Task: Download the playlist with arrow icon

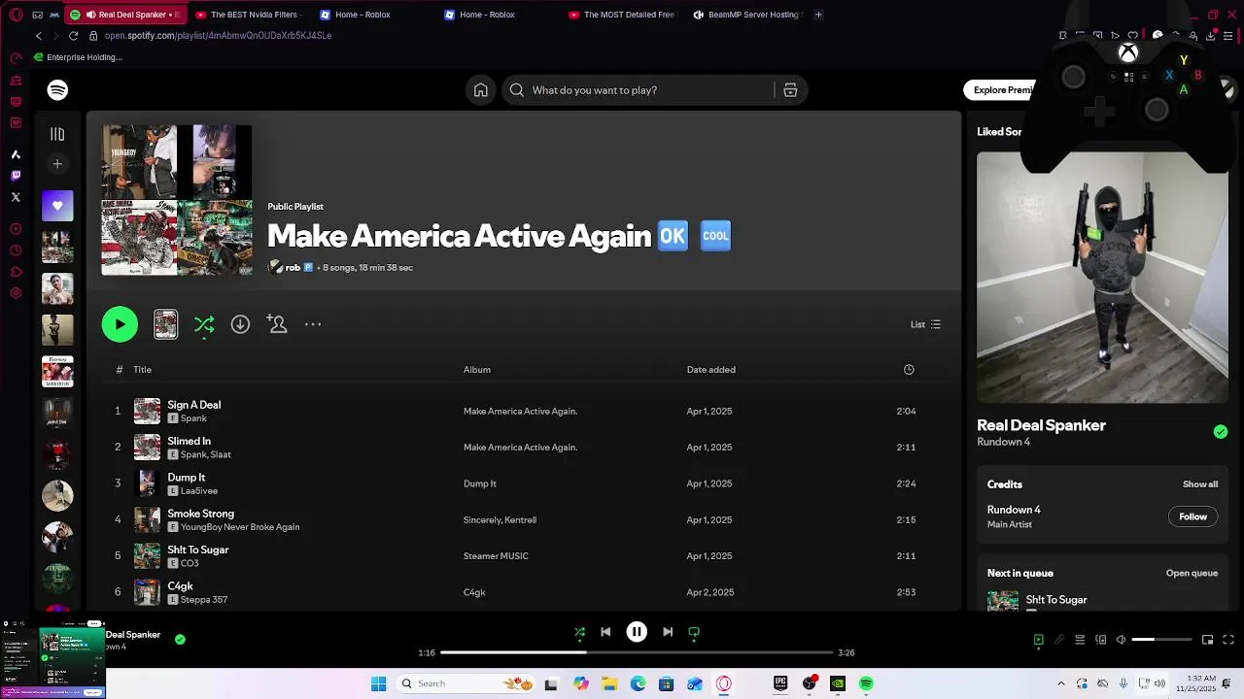Action: tap(240, 324)
